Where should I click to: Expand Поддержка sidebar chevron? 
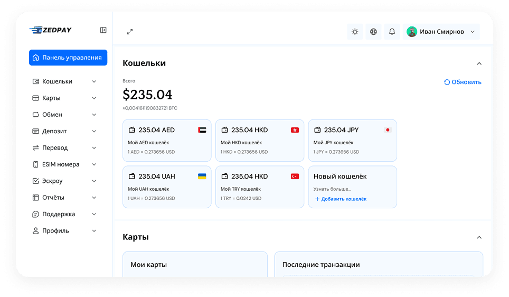[94, 214]
